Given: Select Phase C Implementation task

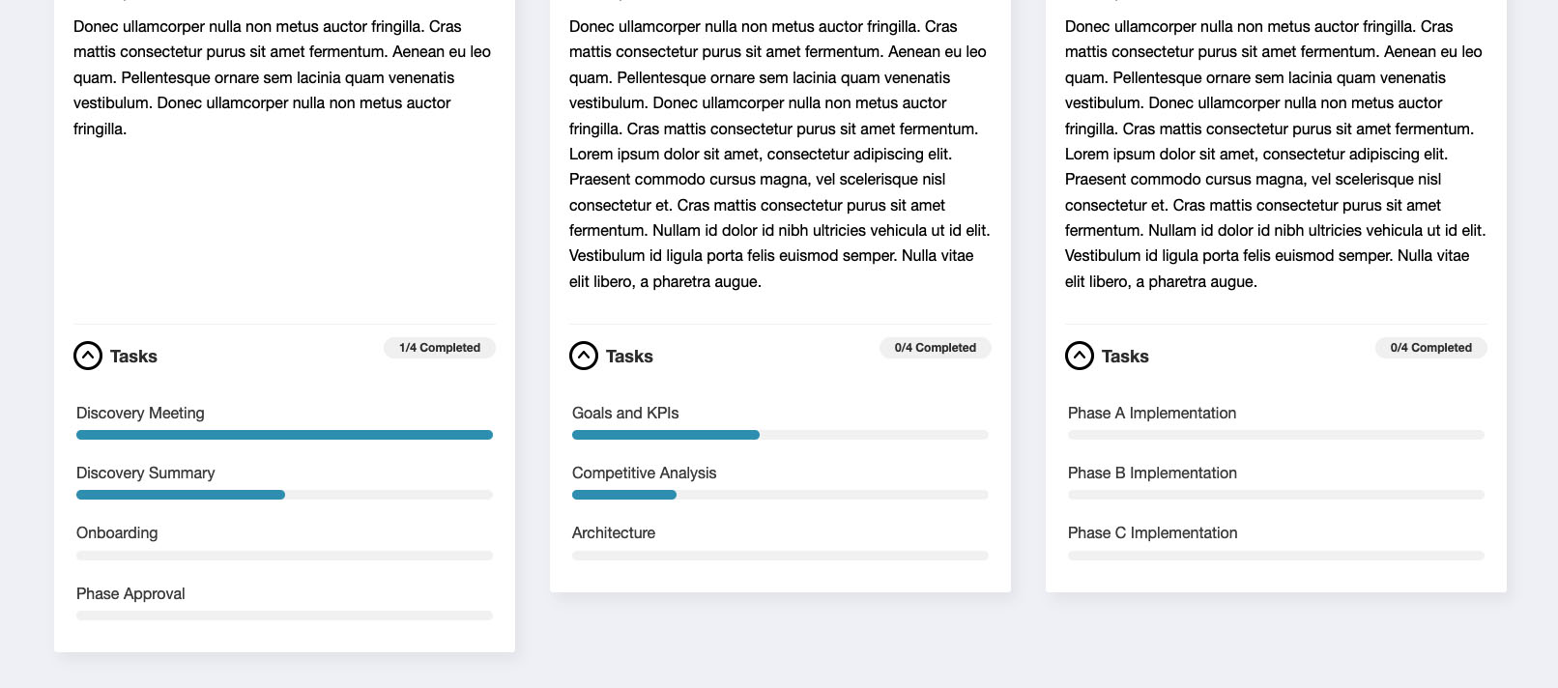Looking at the screenshot, I should [1153, 532].
